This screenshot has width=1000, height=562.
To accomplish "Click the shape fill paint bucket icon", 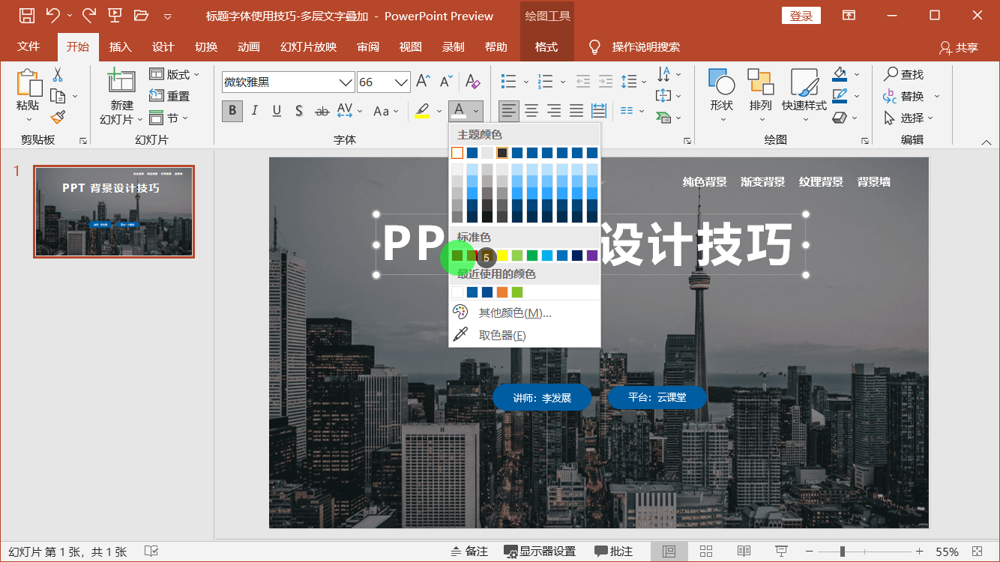I will 840,74.
